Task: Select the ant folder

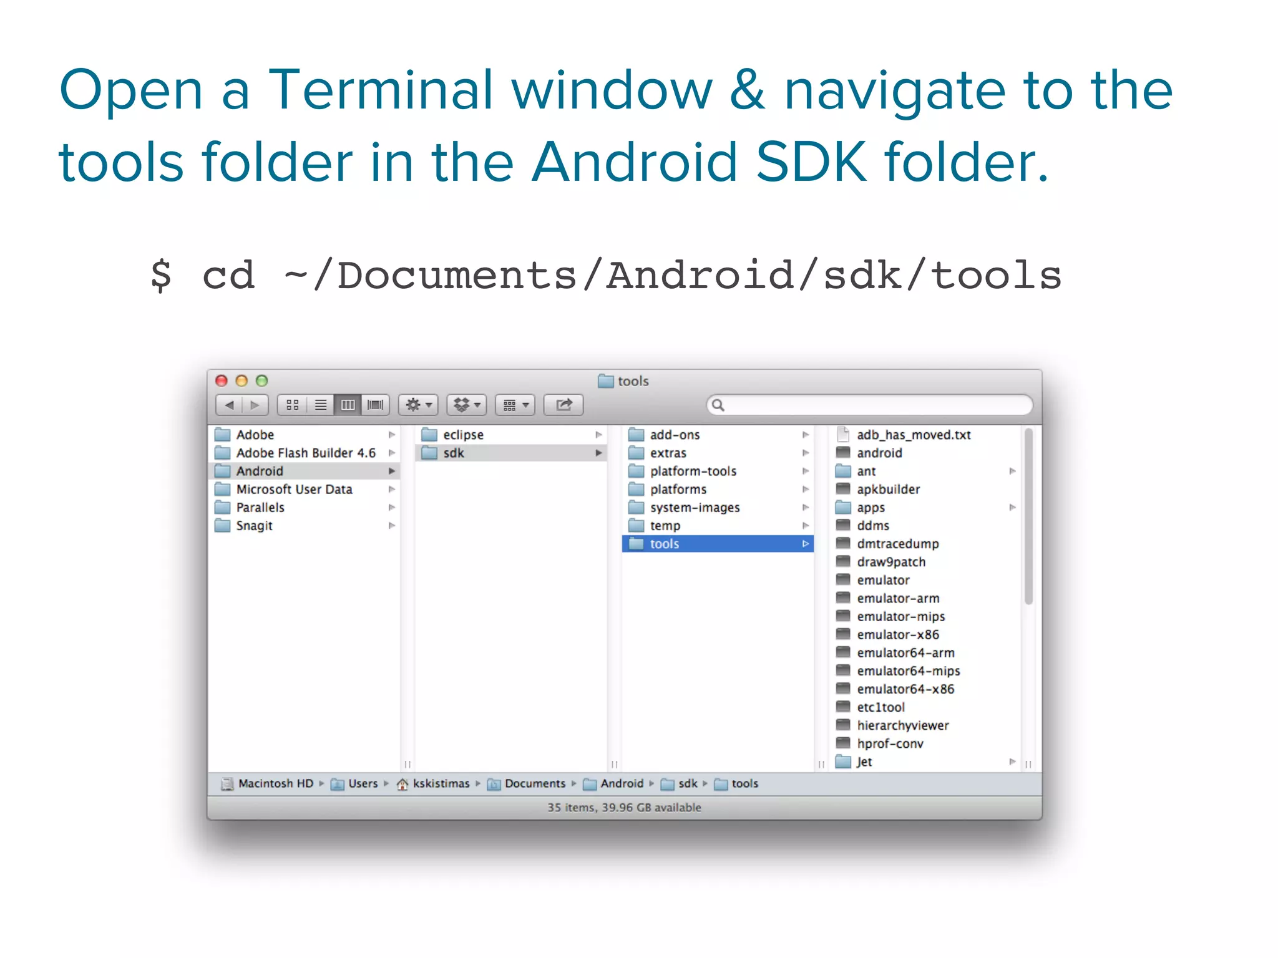Action: (925, 471)
